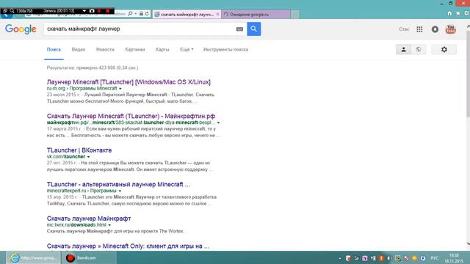Viewport: 470px width, 264px height.
Task: Open taskbar clock and date
Action: (x=454, y=258)
